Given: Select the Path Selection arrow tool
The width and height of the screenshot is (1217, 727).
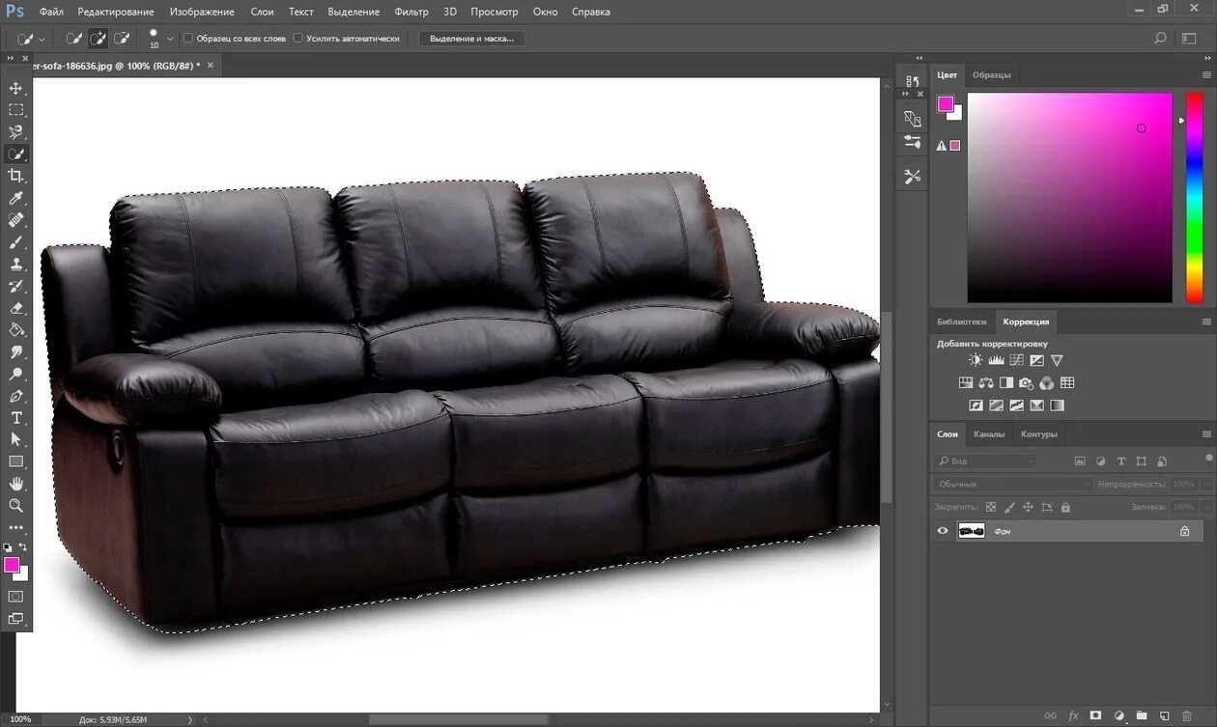Looking at the screenshot, I should click(15, 439).
